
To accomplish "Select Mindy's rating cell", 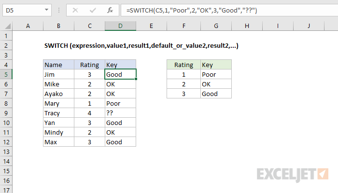I will pos(89,132).
